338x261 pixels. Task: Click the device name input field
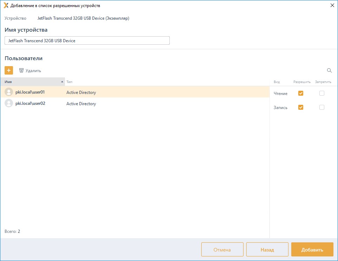[87, 40]
